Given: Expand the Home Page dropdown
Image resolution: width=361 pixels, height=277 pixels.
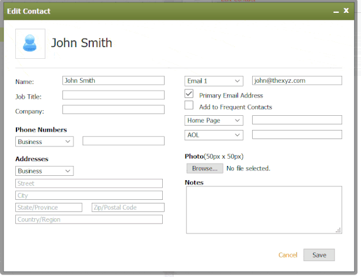Looking at the screenshot, I should (x=214, y=120).
